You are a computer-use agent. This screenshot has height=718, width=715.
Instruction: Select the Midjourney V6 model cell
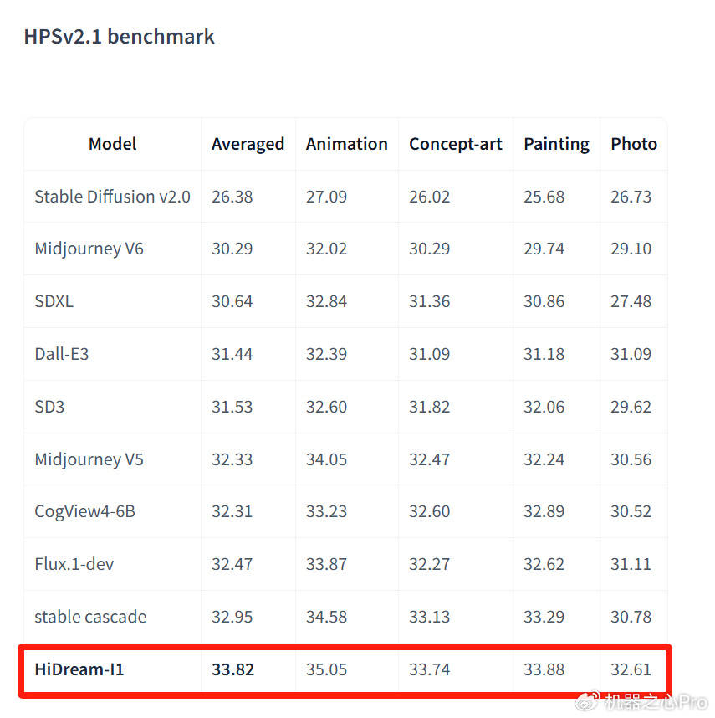89,249
